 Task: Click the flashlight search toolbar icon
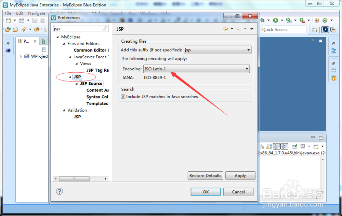coord(24,29)
